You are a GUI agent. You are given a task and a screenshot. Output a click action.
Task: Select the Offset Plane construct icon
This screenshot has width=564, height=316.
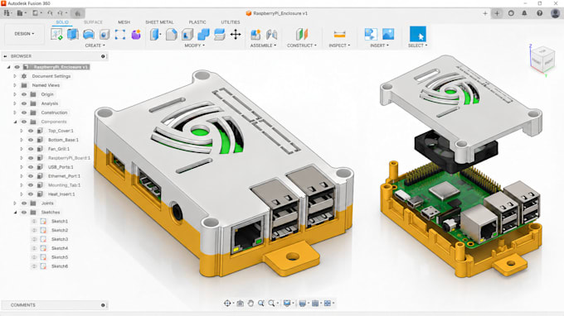[302, 35]
